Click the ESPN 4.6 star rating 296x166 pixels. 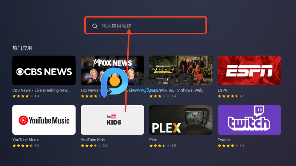pos(231,96)
